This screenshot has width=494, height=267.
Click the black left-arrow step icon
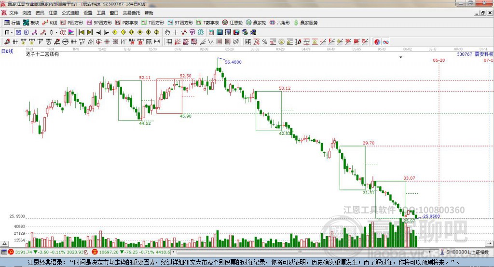[x=98, y=32]
